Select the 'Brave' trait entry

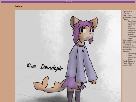(132, 22)
